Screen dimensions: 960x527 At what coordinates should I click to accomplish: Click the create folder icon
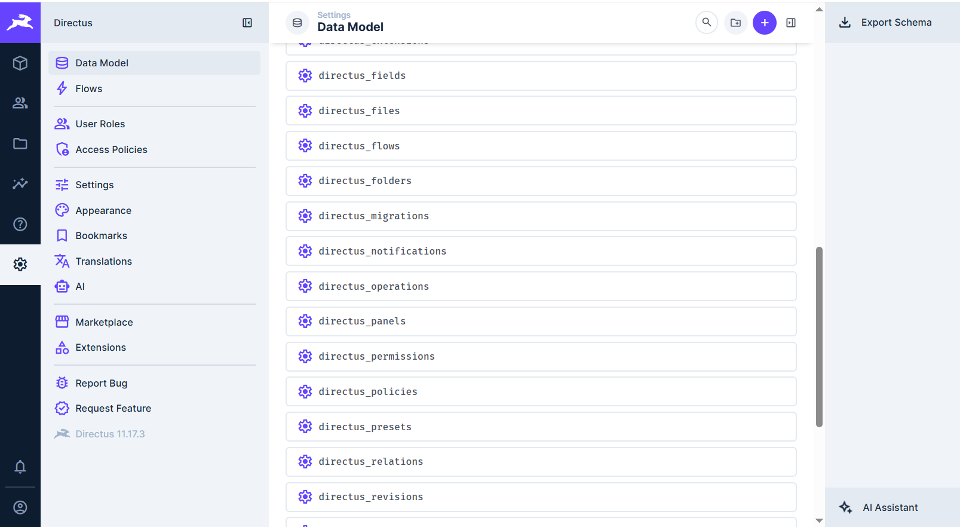[x=735, y=23]
